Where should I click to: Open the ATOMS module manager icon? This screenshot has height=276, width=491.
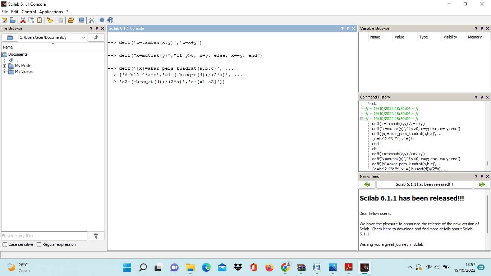[x=71, y=20]
